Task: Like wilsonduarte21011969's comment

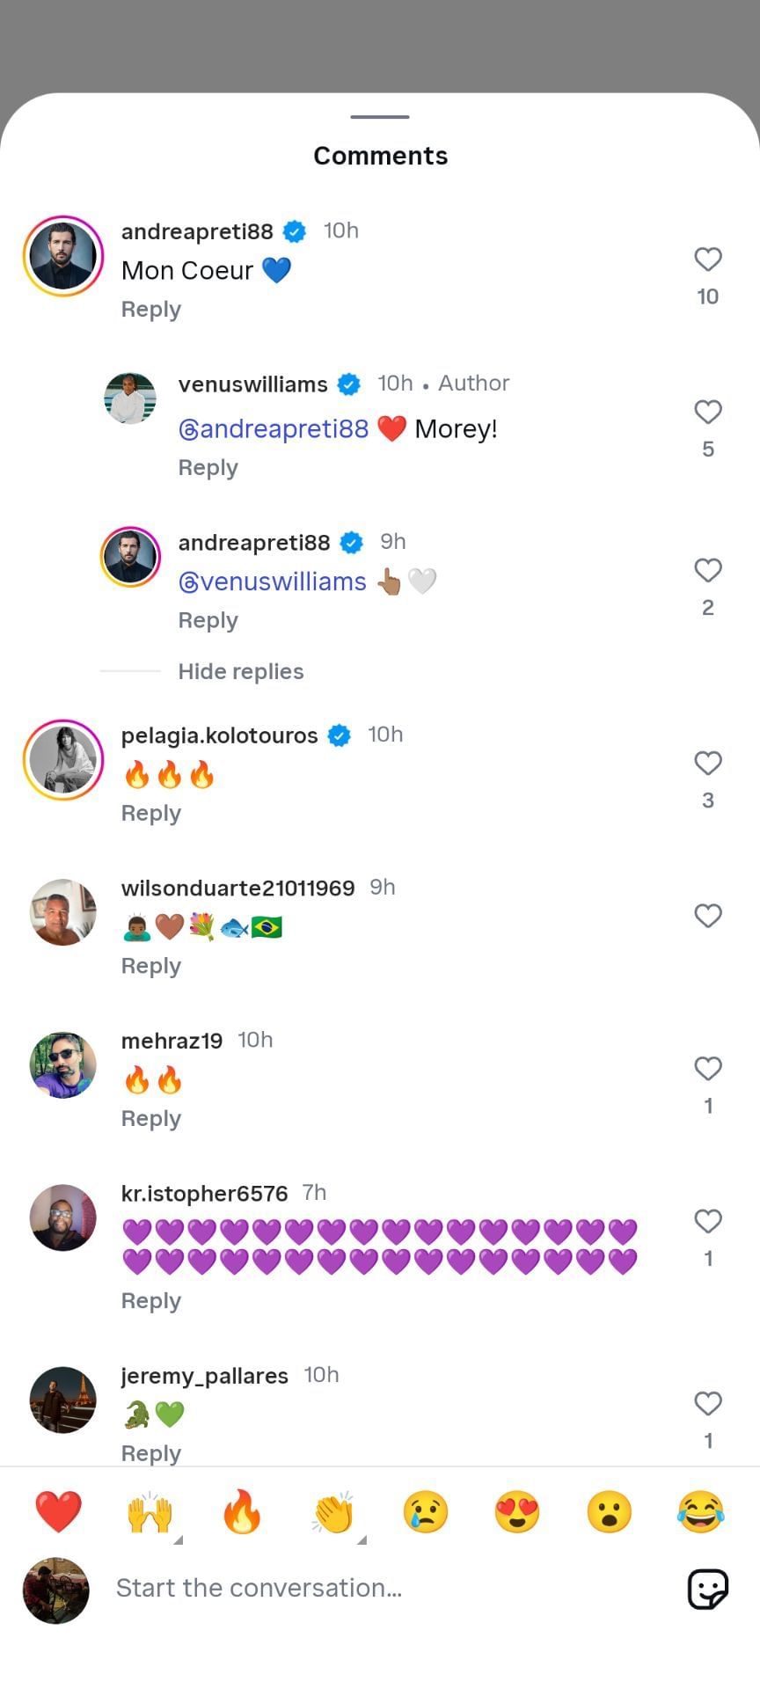Action: (707, 917)
